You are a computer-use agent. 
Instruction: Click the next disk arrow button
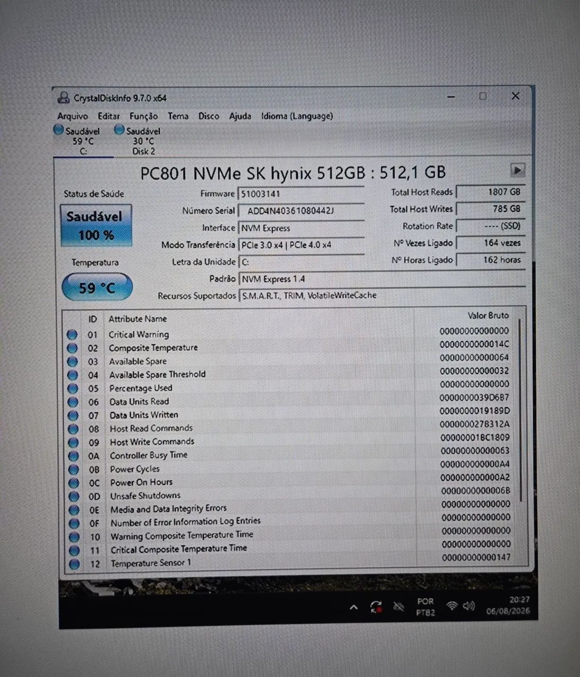[x=517, y=170]
